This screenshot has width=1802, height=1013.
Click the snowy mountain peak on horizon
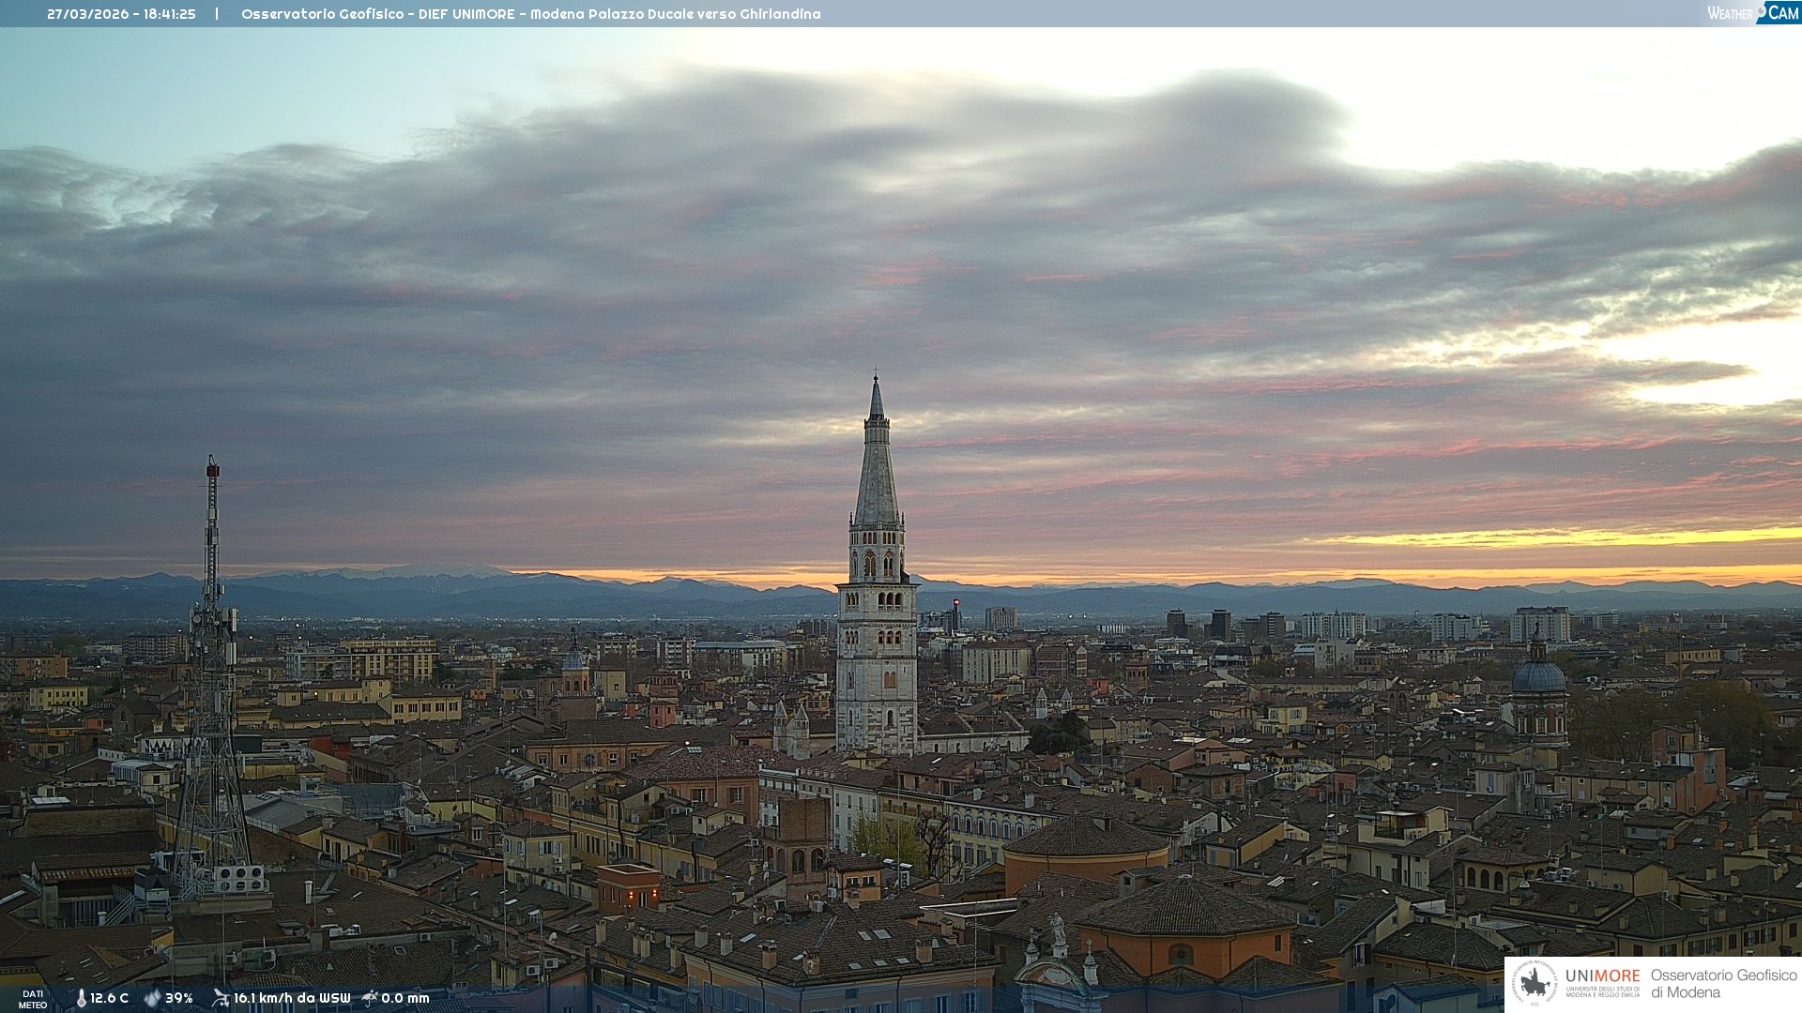click(441, 570)
